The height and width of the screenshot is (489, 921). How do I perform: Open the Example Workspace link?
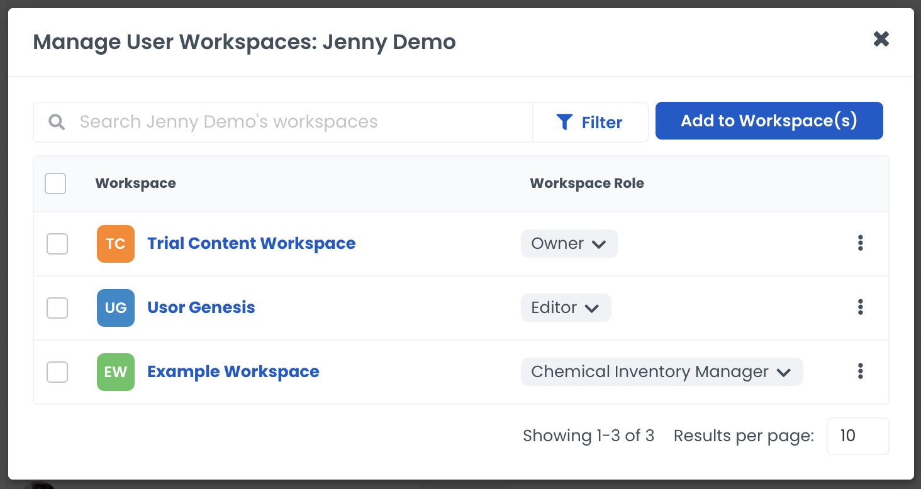[x=233, y=372]
